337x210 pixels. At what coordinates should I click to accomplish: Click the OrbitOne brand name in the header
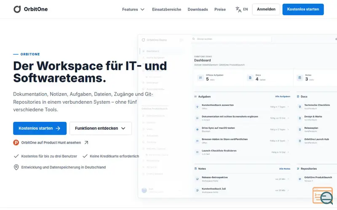coord(36,9)
